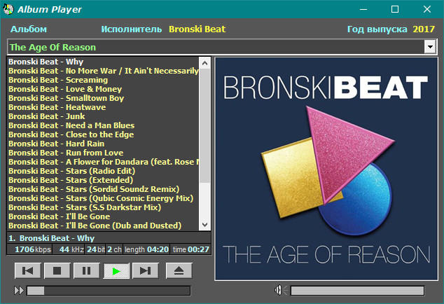444x304 pixels.
Task: Minimize the Album Player window
Action: pos(363,9)
